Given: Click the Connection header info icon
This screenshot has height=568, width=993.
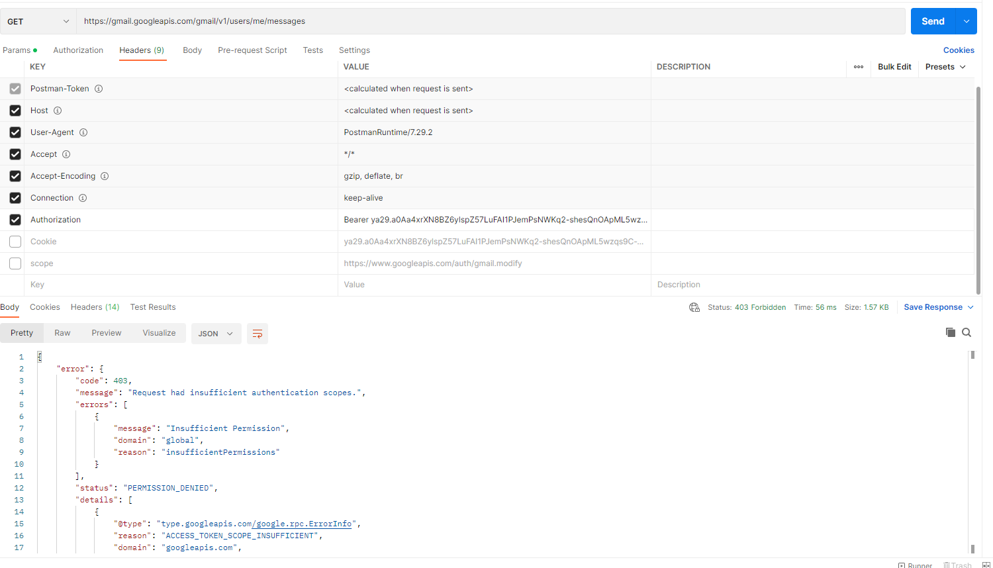Looking at the screenshot, I should click(83, 198).
